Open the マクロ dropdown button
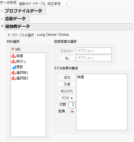The image size is (134, 142). [x=67, y=98]
